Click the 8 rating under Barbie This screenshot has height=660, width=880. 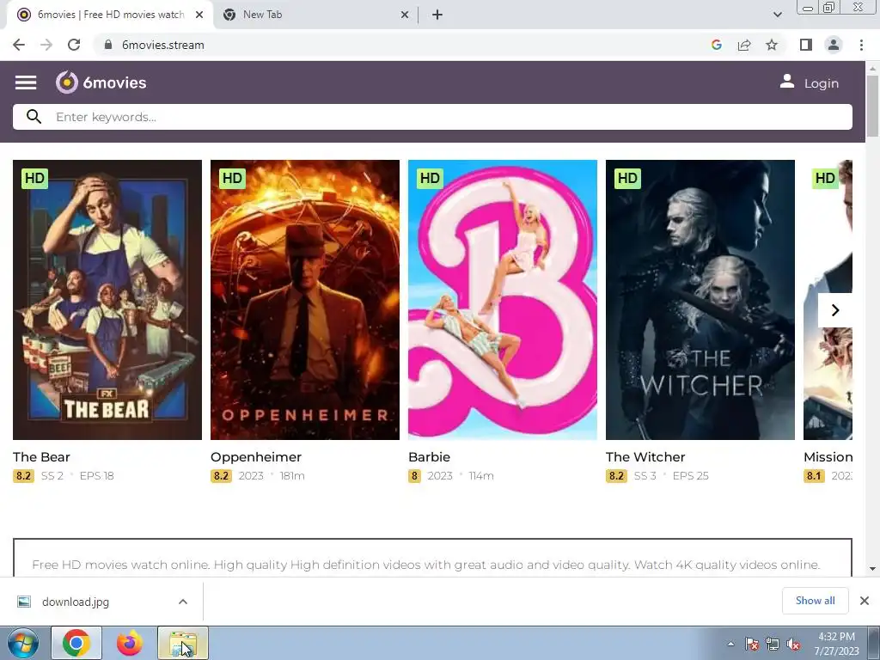(414, 476)
